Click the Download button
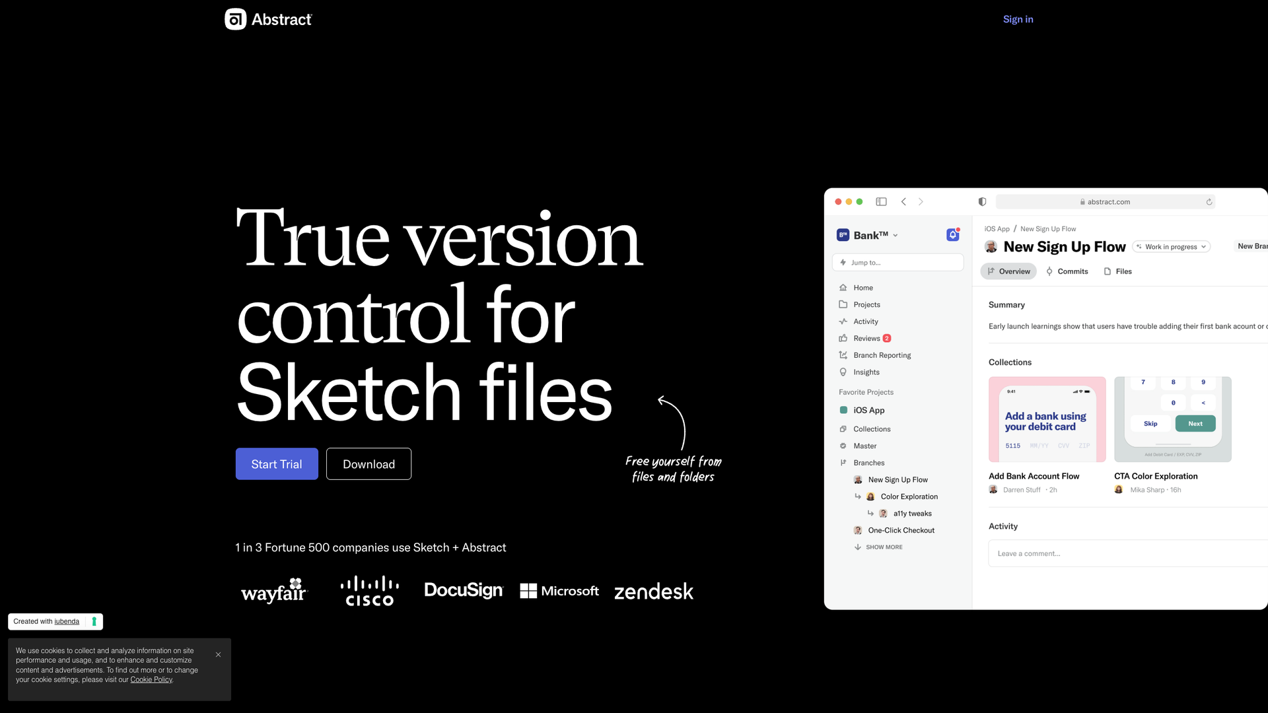This screenshot has width=1268, height=713. point(369,464)
